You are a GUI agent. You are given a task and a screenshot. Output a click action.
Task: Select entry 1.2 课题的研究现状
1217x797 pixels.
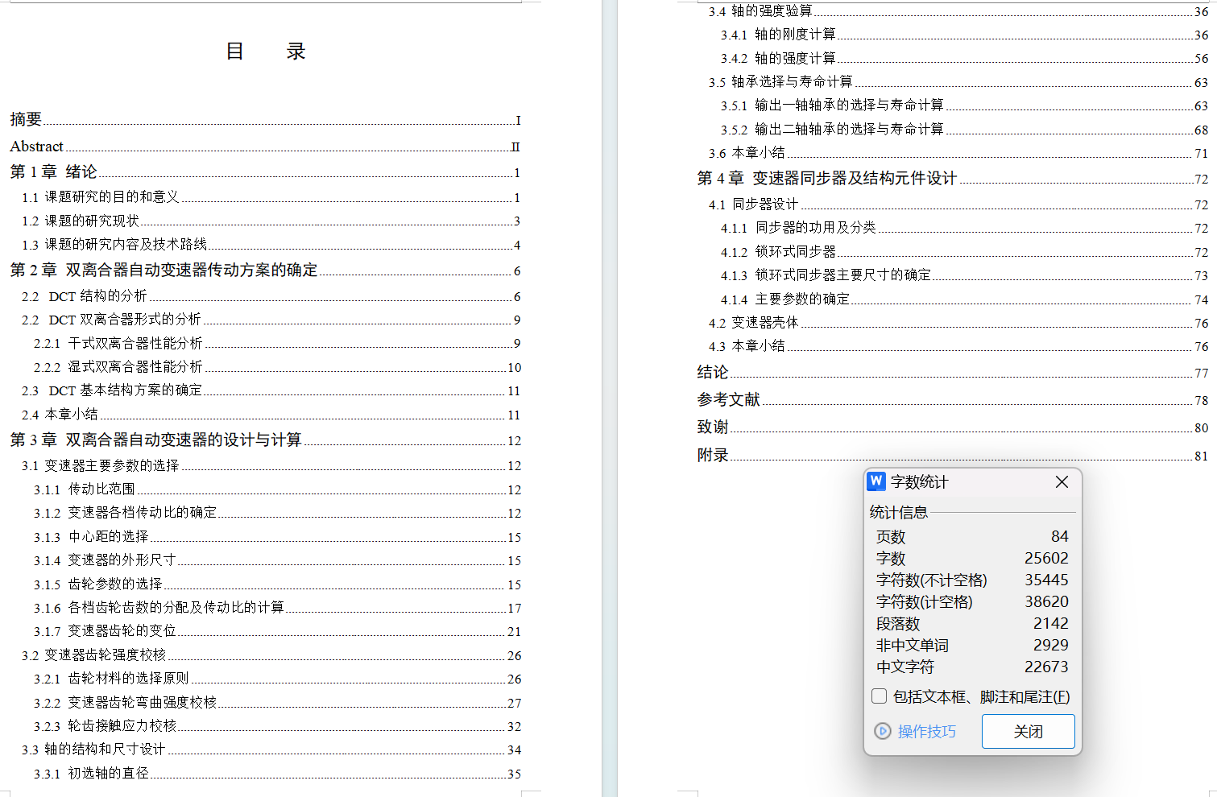point(271,221)
